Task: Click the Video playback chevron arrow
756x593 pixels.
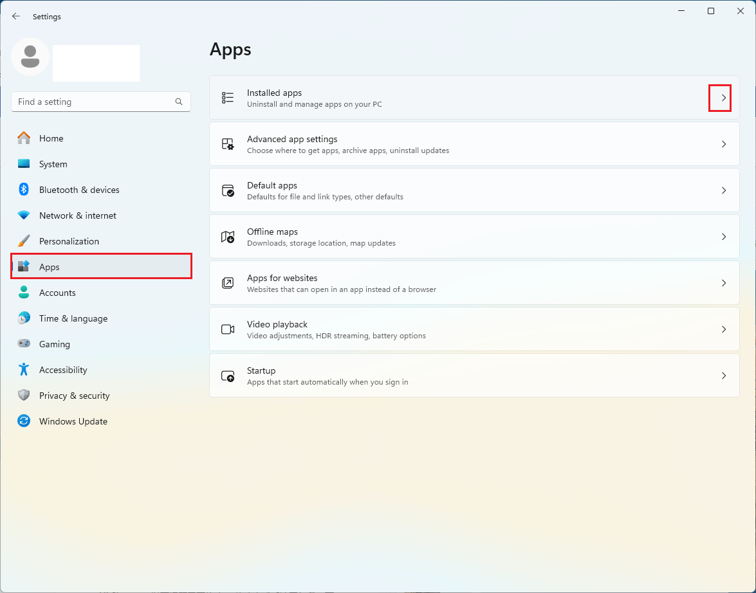Action: tap(724, 329)
